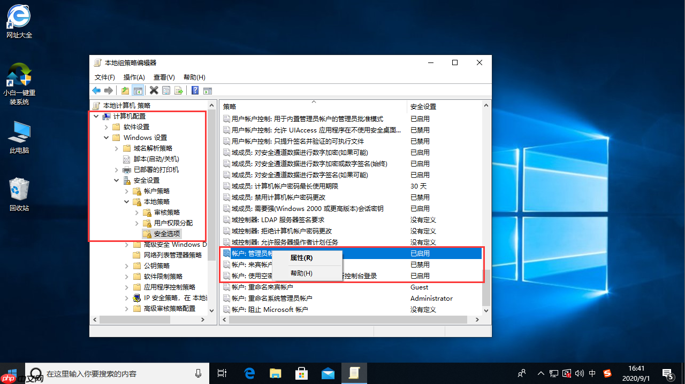This screenshot has height=384, width=685.
Task: Open Microsoft Store from the taskbar
Action: point(301,373)
